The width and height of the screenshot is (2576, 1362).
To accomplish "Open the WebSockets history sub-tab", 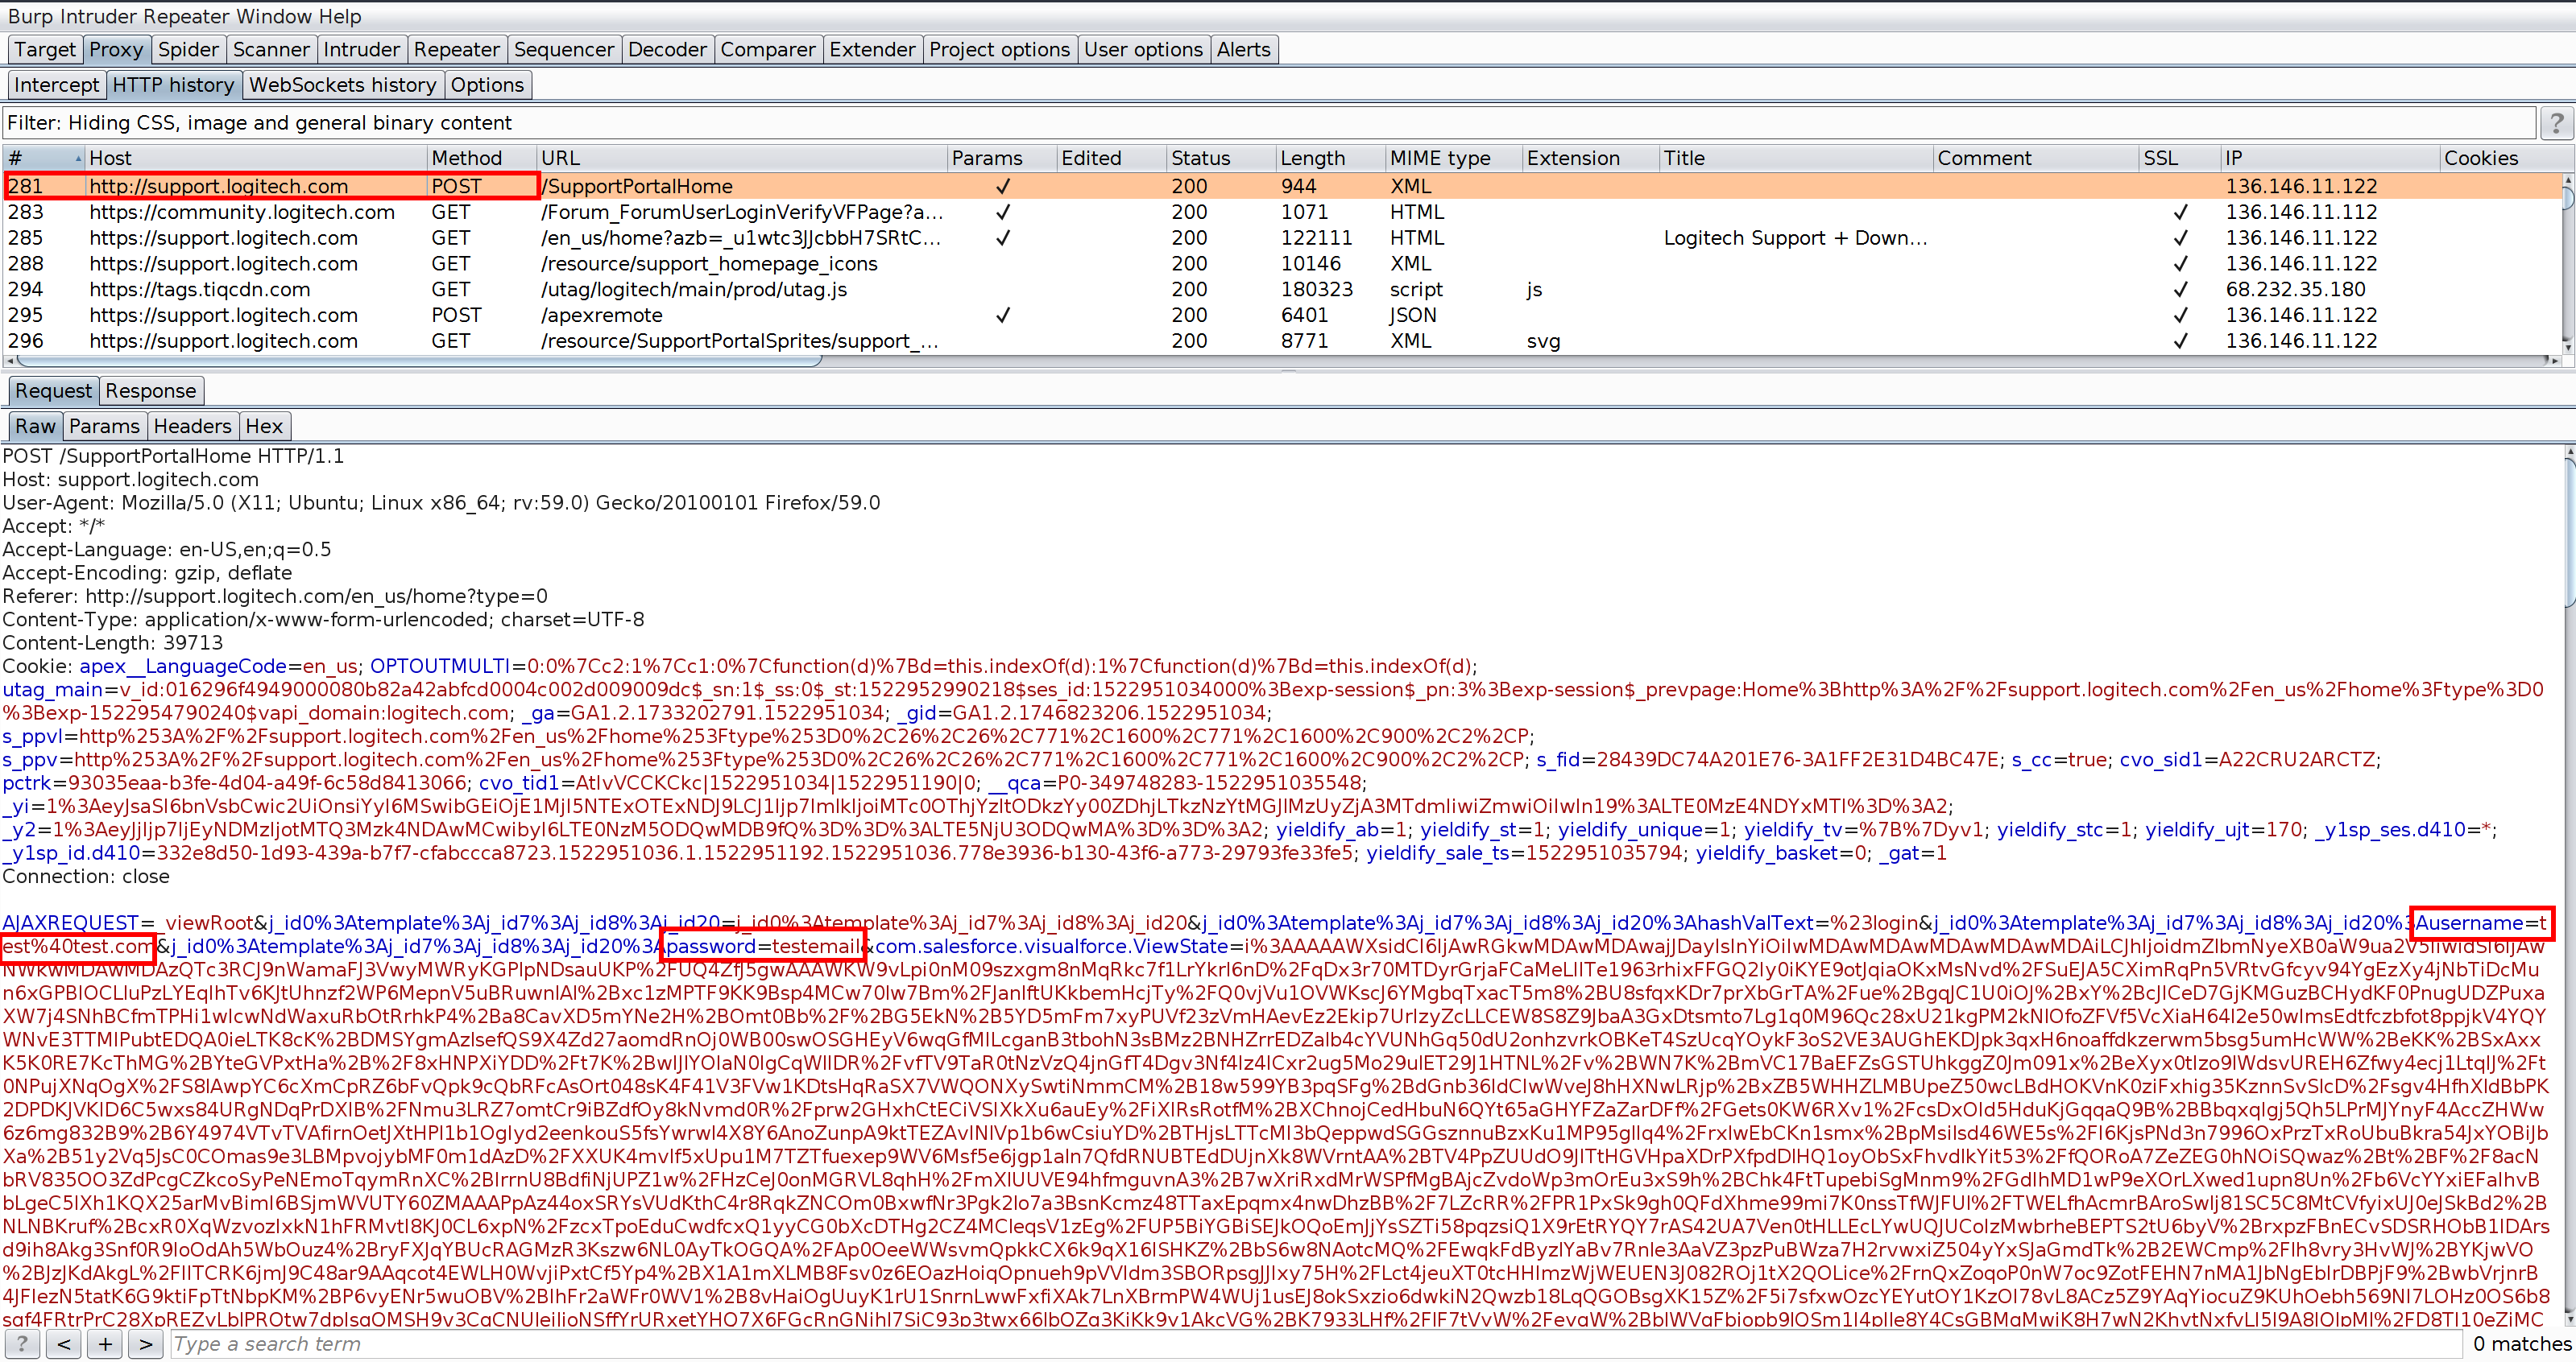I will [343, 85].
